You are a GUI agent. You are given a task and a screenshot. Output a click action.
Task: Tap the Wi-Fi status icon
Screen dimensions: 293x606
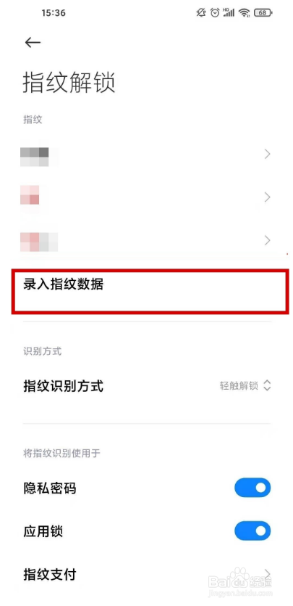pos(244,13)
